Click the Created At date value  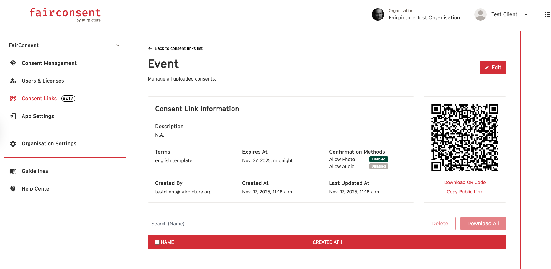tap(268, 192)
